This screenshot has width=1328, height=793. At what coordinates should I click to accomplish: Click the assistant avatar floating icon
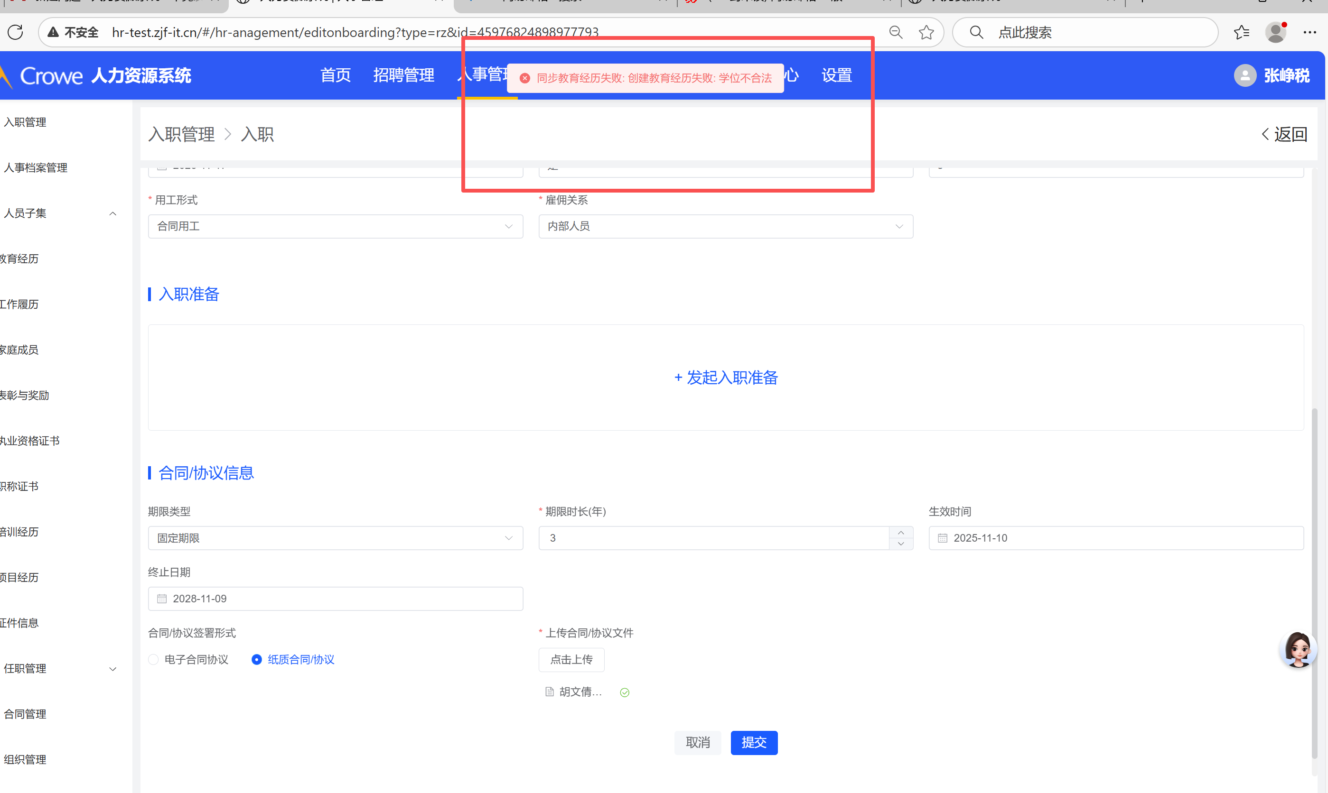click(1298, 649)
